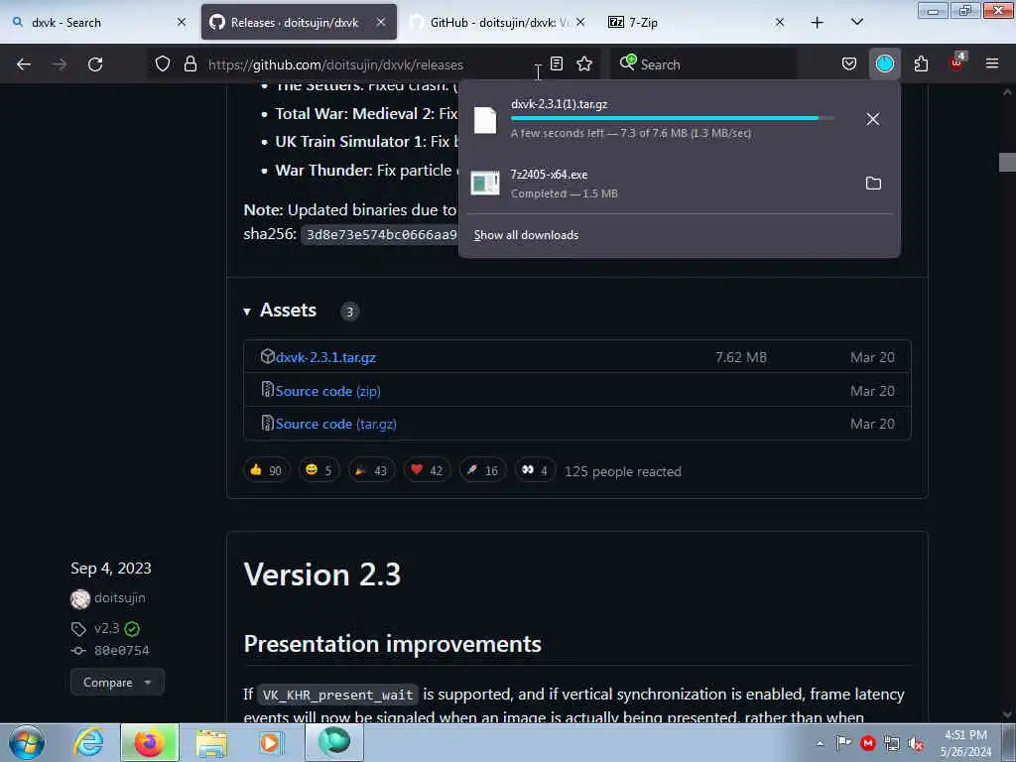Select the Releases · doitsujin/dxvk tab
Image resolution: width=1016 pixels, height=762 pixels.
(299, 22)
